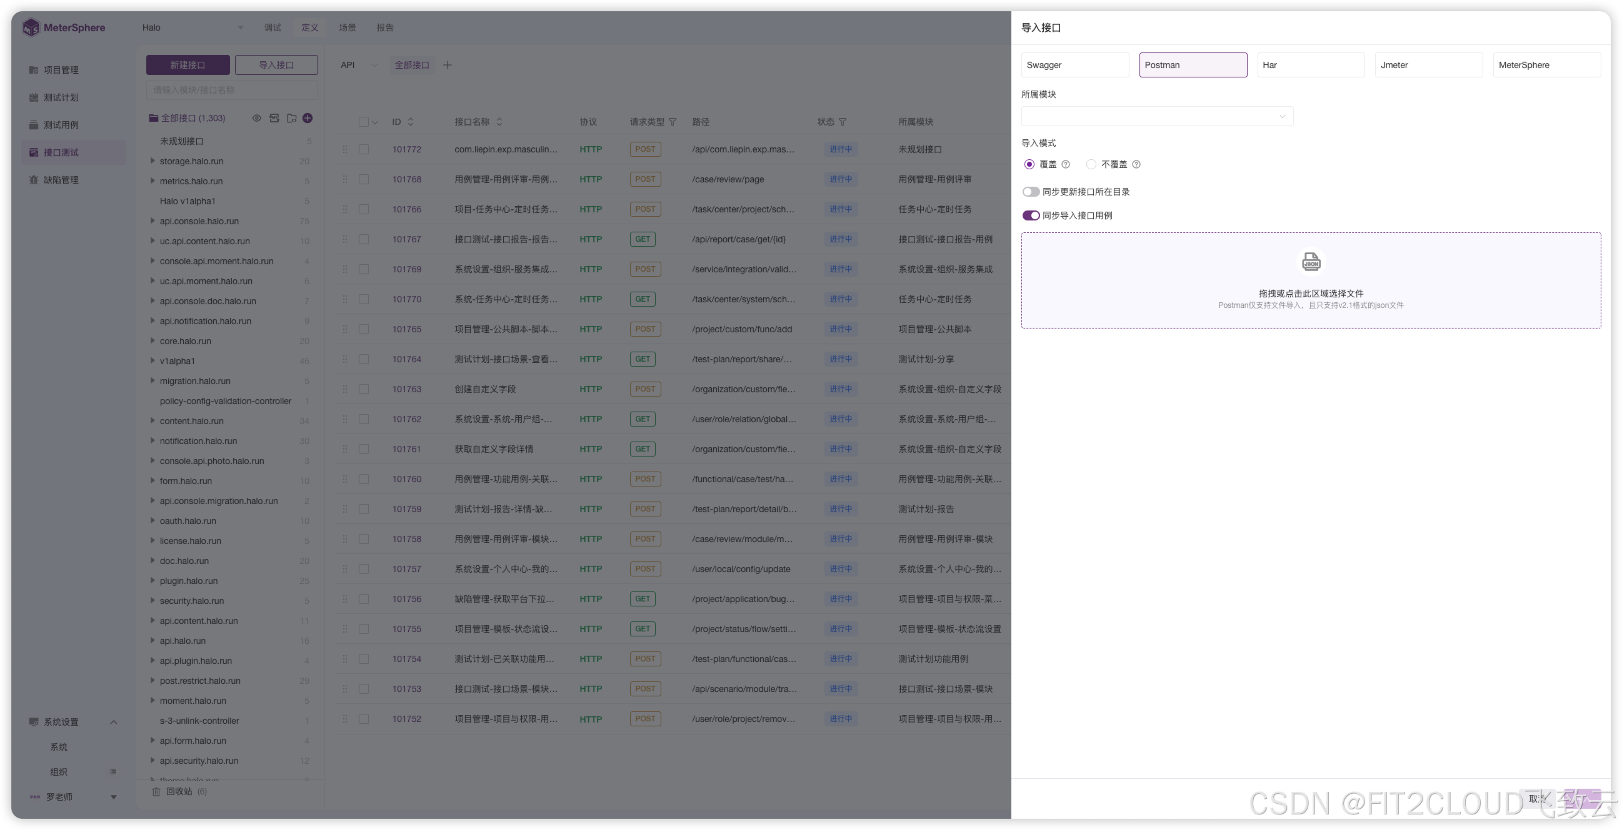Toggle 同步更新接口所在目录 switch

pos(1031,192)
